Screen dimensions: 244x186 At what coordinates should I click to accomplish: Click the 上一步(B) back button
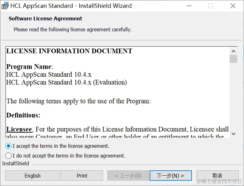point(128,176)
